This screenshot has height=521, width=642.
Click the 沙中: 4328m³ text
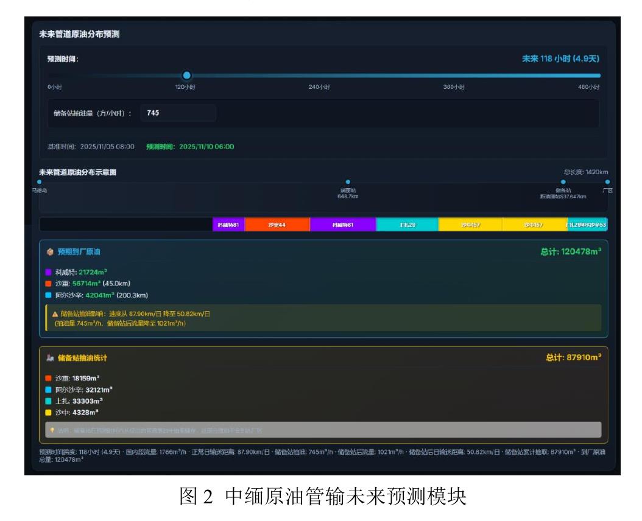(x=77, y=413)
